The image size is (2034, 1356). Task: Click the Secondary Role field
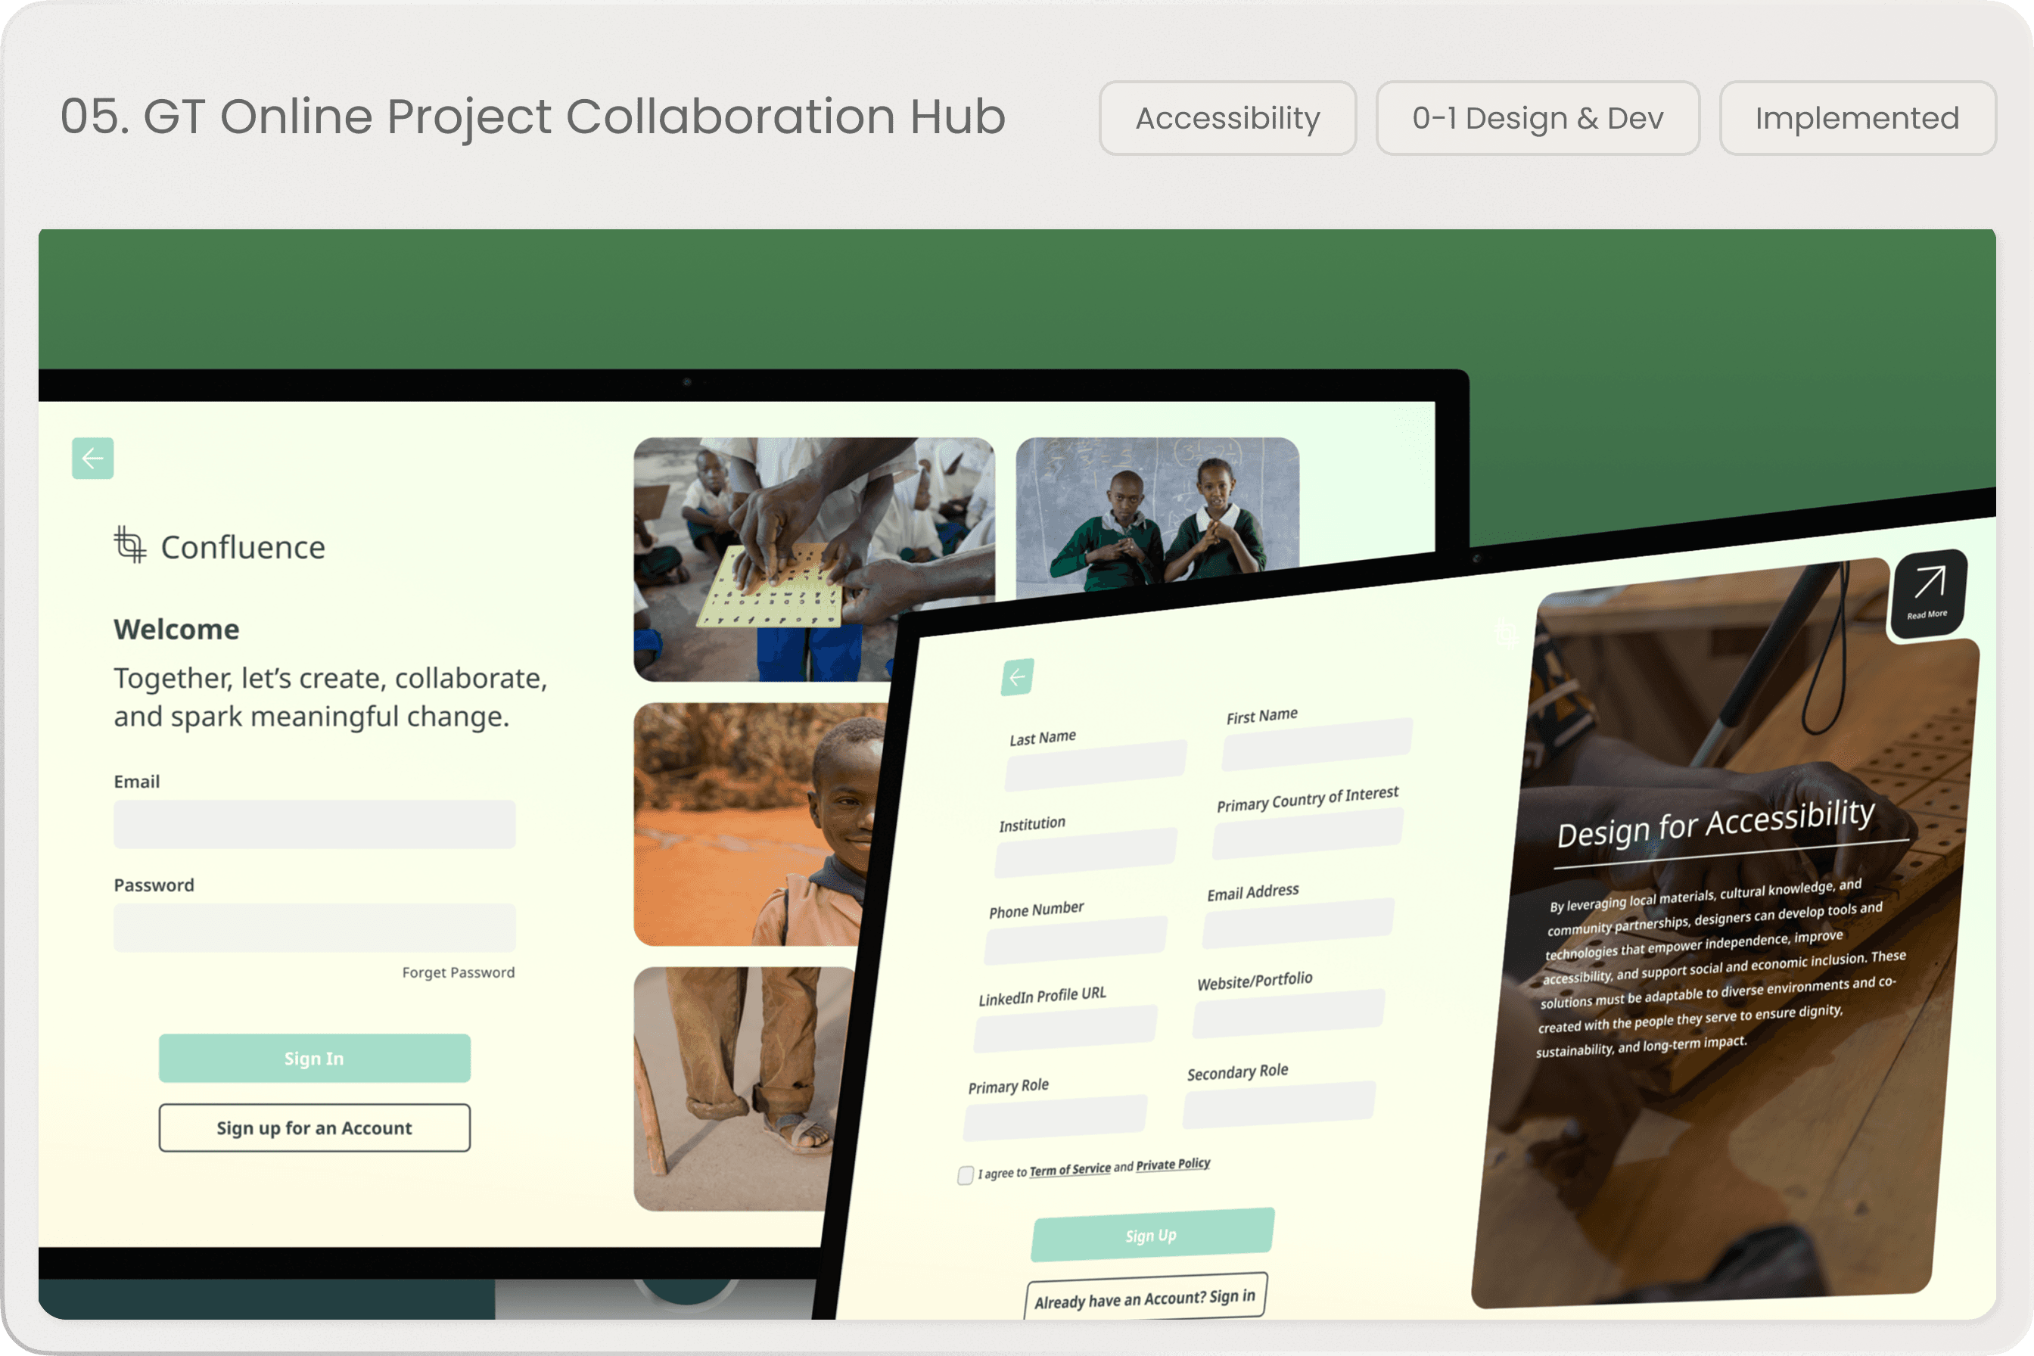coord(1279,1104)
